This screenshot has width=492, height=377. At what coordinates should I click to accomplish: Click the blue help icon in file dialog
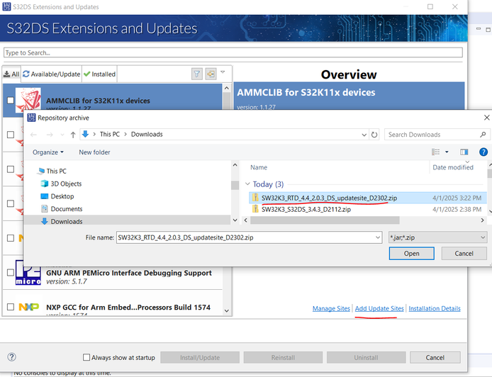[x=483, y=152]
